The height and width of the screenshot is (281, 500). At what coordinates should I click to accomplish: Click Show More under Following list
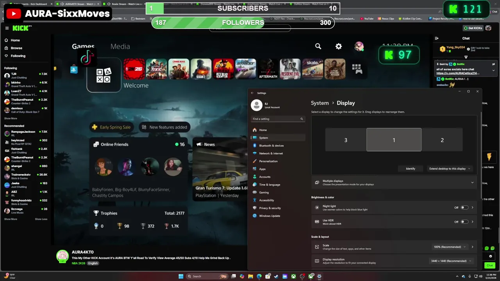point(11,118)
